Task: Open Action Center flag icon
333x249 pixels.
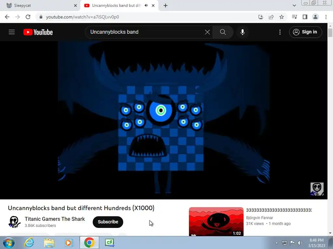Action: point(292,243)
